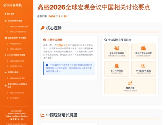Click the 中国经济增长展望 main section heading text
166x125 pixels.
pos(61,115)
